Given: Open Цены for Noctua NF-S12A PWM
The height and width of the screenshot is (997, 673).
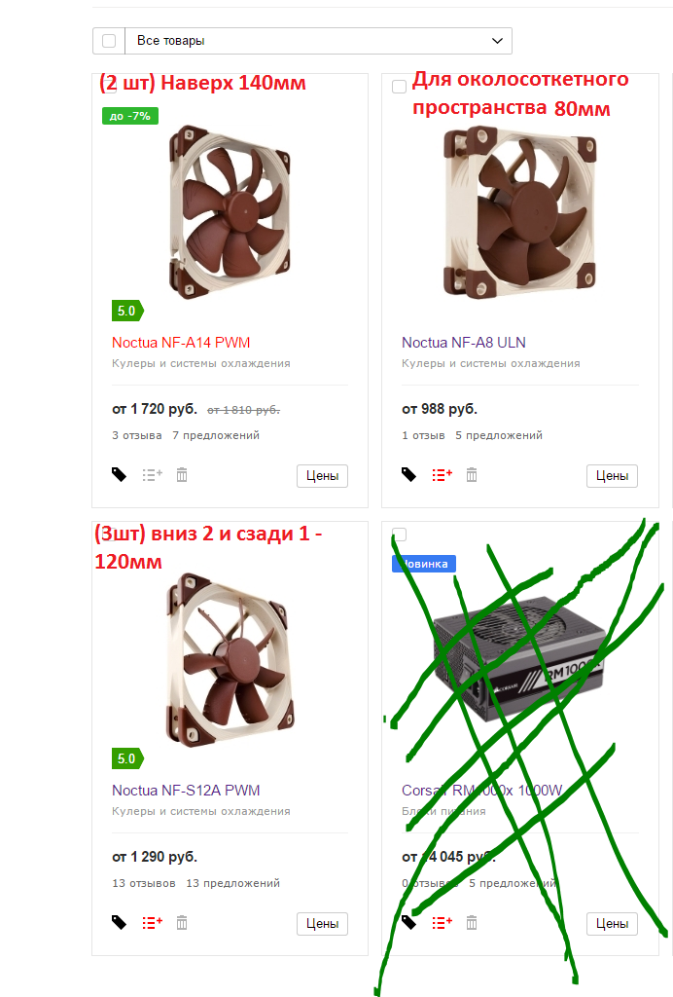Looking at the screenshot, I should [322, 923].
